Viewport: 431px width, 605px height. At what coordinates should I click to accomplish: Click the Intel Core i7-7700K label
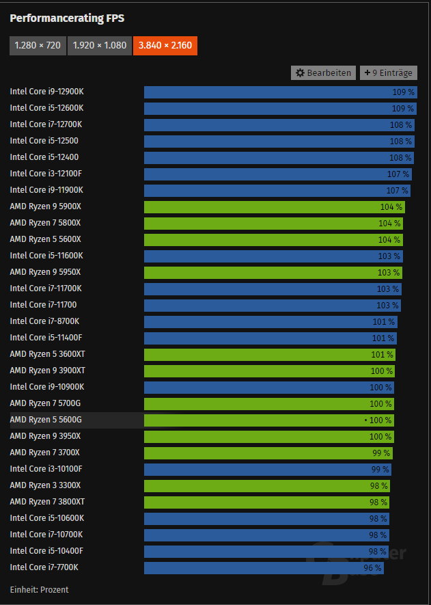pos(44,567)
